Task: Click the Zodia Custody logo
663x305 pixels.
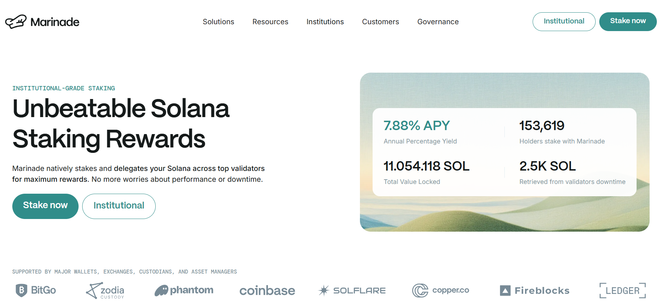Action: point(105,291)
